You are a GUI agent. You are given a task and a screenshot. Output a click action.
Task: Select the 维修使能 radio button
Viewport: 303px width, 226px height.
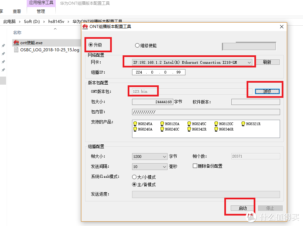137,45
